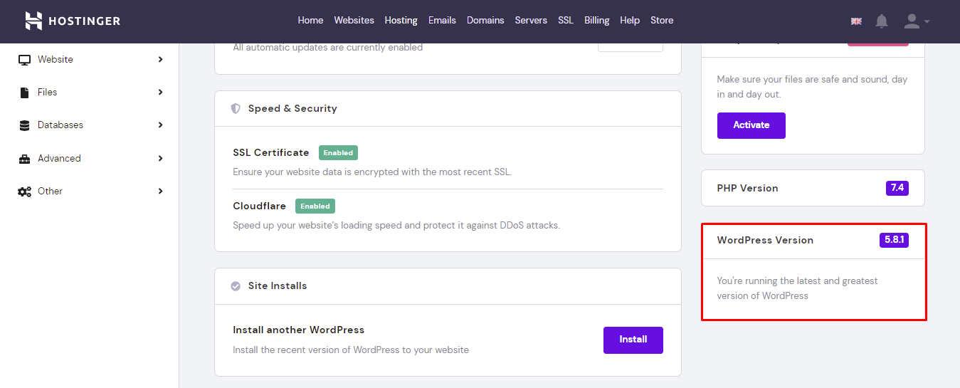Click the Hostinger logo
The height and width of the screenshot is (388, 960).
[73, 21]
